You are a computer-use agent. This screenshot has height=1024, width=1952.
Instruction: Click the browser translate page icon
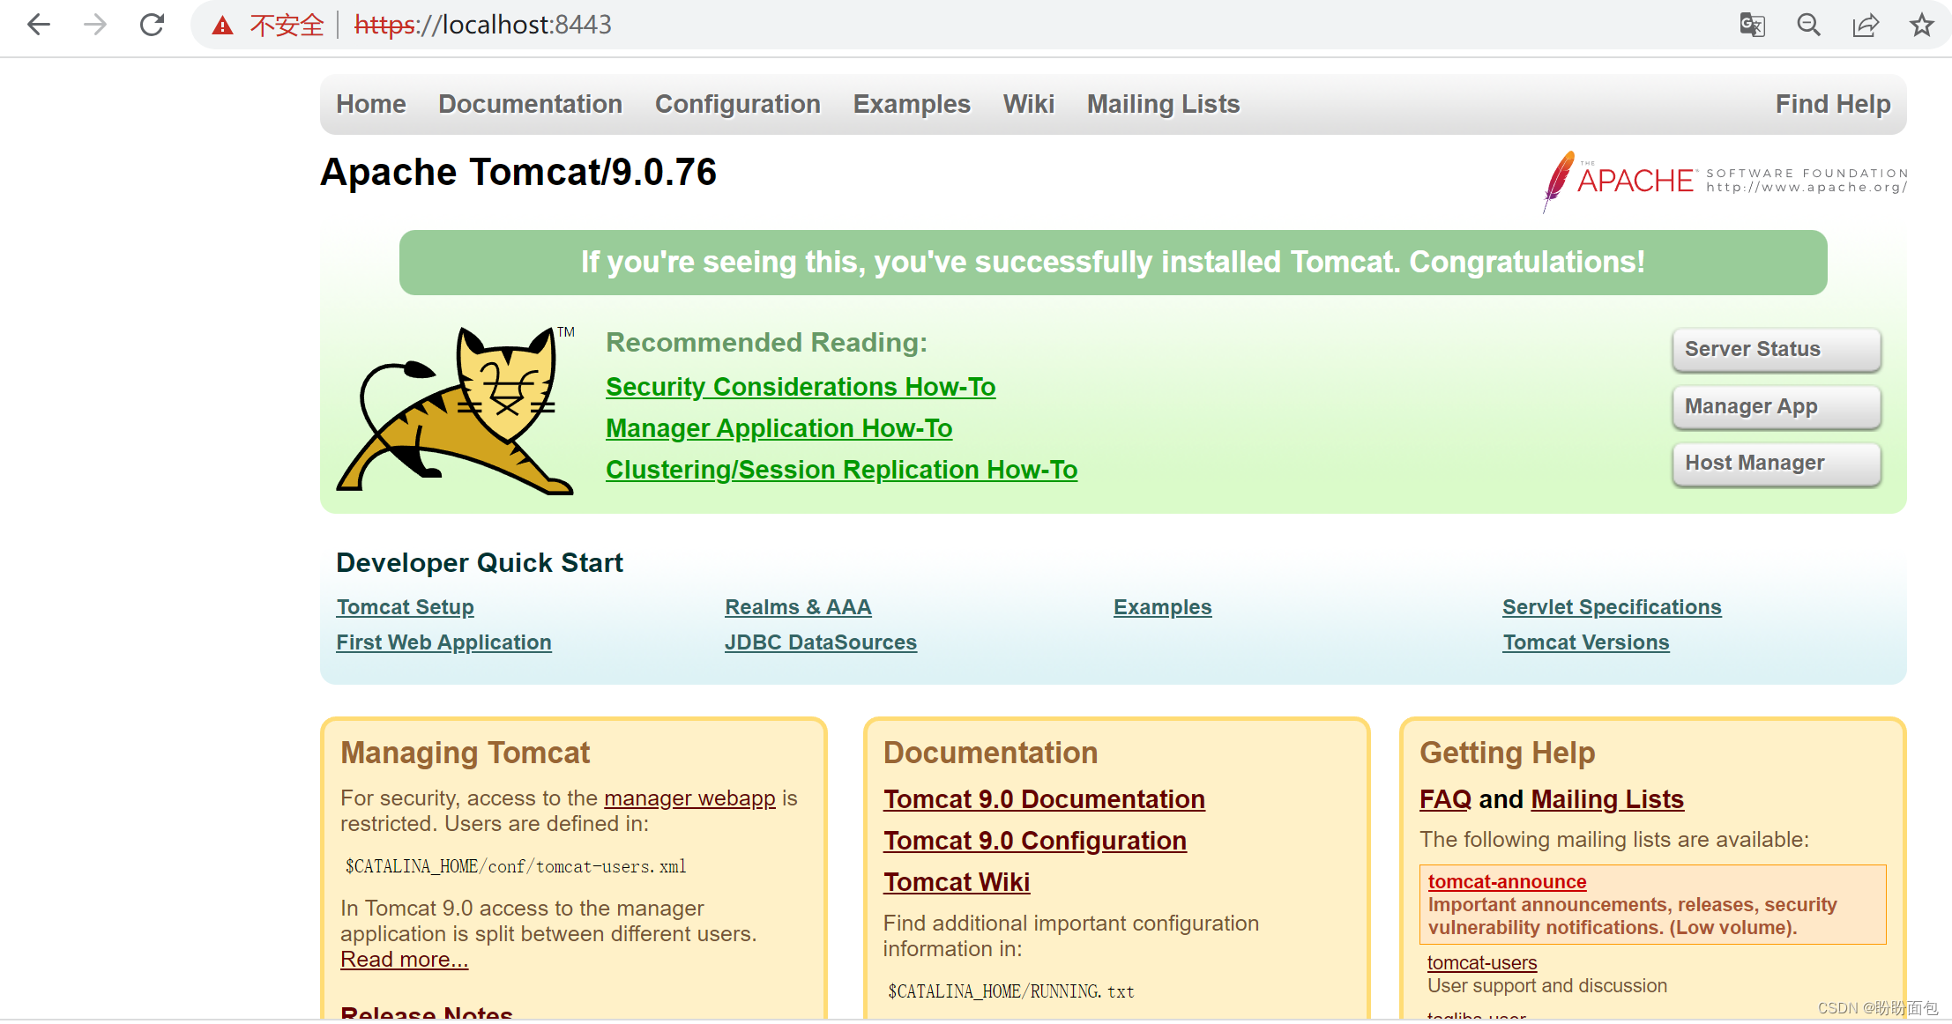[x=1752, y=23]
